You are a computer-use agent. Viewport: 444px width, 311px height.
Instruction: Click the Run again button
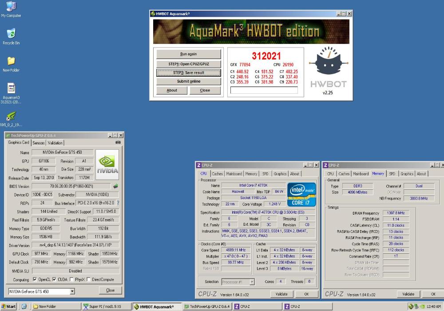tap(189, 54)
